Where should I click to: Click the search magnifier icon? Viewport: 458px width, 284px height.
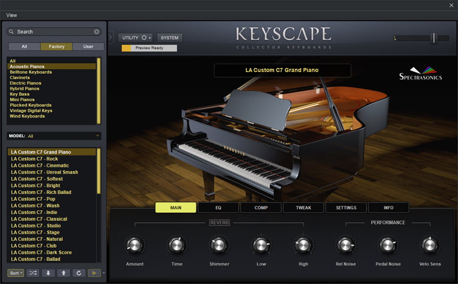pyautogui.click(x=11, y=31)
